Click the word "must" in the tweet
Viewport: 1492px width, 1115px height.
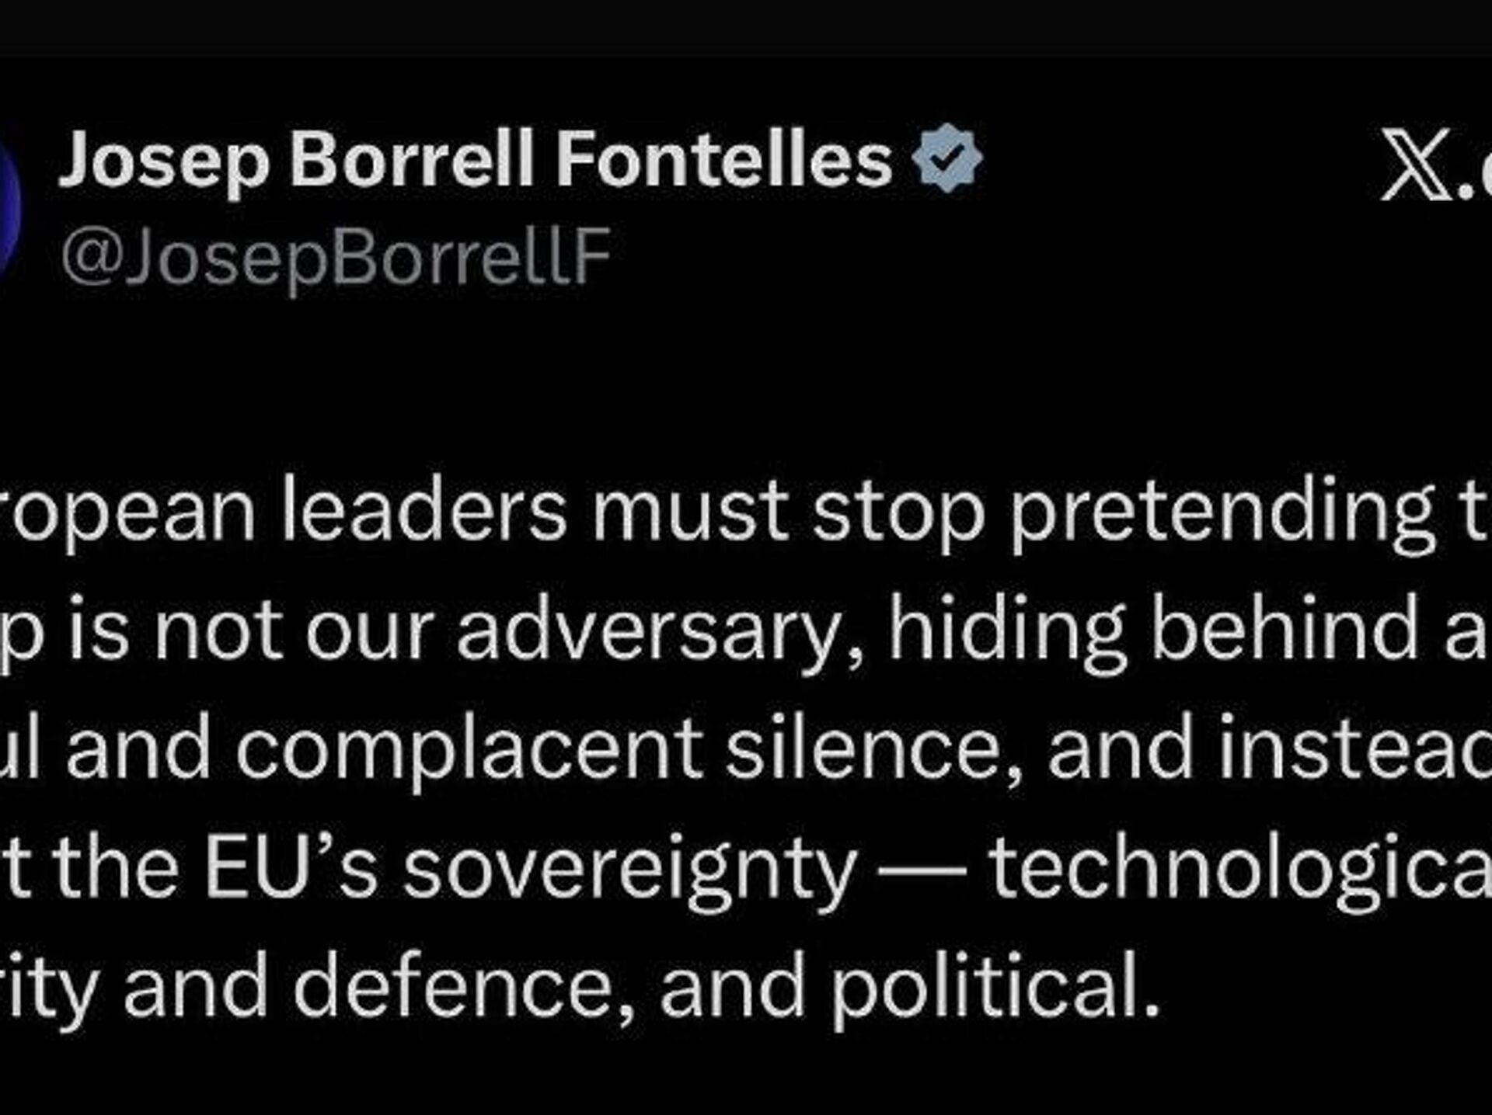pos(690,512)
